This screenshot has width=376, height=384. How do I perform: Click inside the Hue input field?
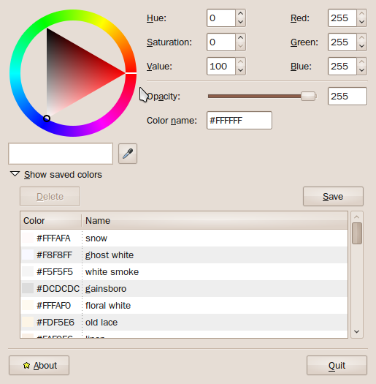221,18
